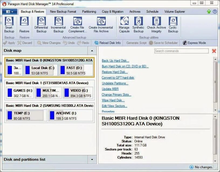Click the Back Up Hard Disk link
The height and width of the screenshot is (172, 220).
(115, 61)
